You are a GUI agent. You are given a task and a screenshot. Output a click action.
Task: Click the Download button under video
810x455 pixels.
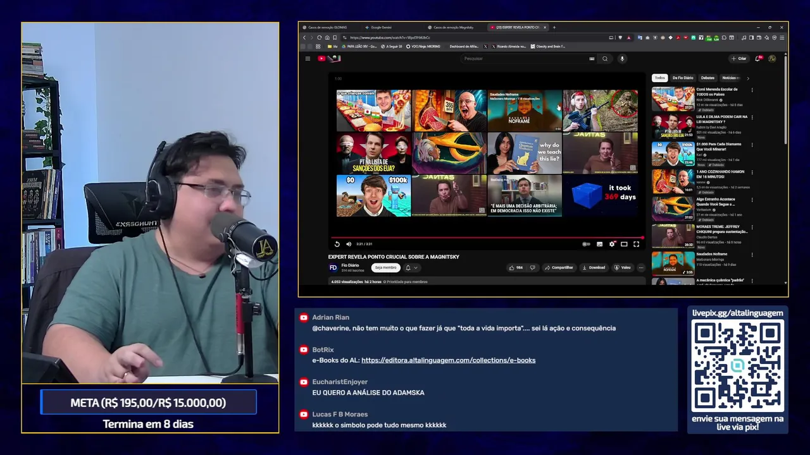point(594,267)
